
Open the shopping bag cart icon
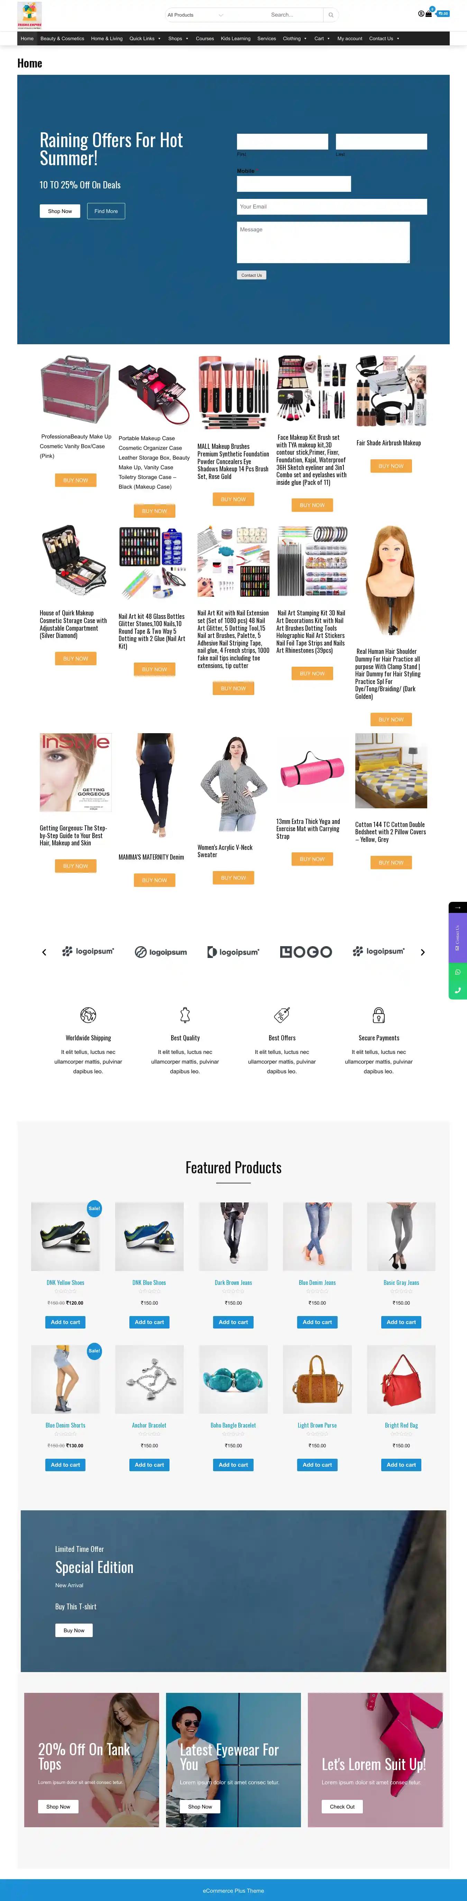point(429,14)
